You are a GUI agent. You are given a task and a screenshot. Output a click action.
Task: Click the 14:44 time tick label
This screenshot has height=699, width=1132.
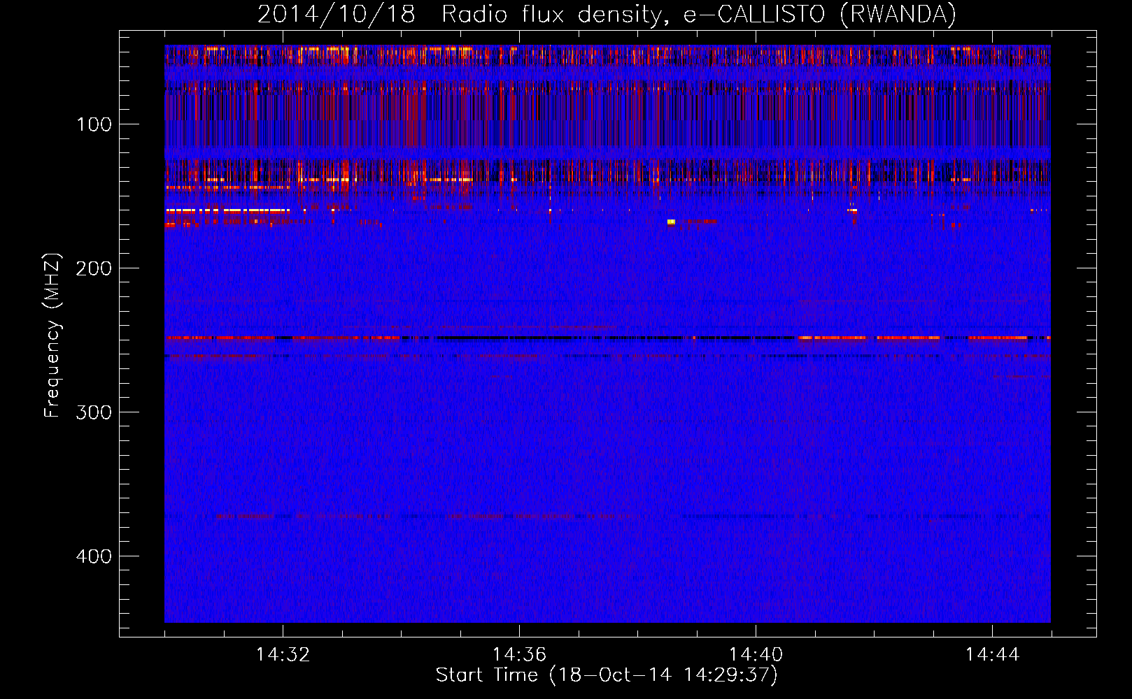click(x=992, y=655)
